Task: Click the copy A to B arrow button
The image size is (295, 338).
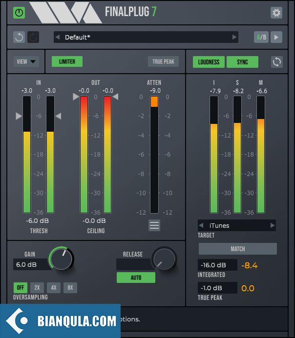Action: (276, 37)
